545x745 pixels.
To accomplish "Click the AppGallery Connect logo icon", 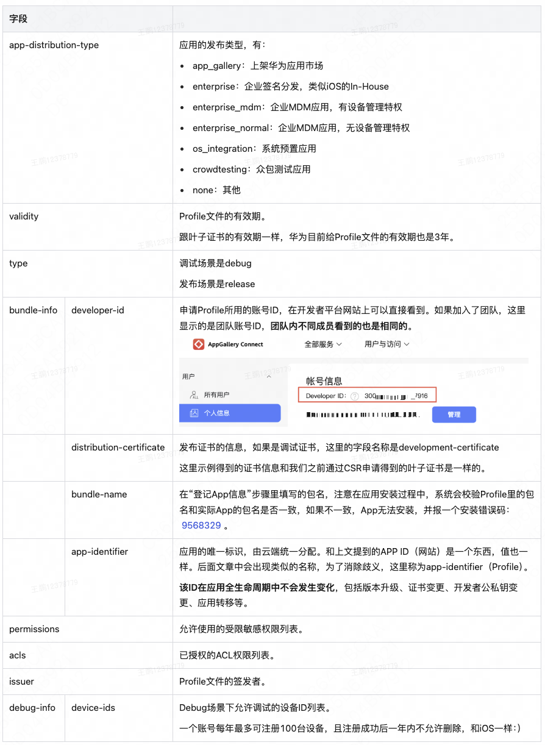I will (198, 344).
